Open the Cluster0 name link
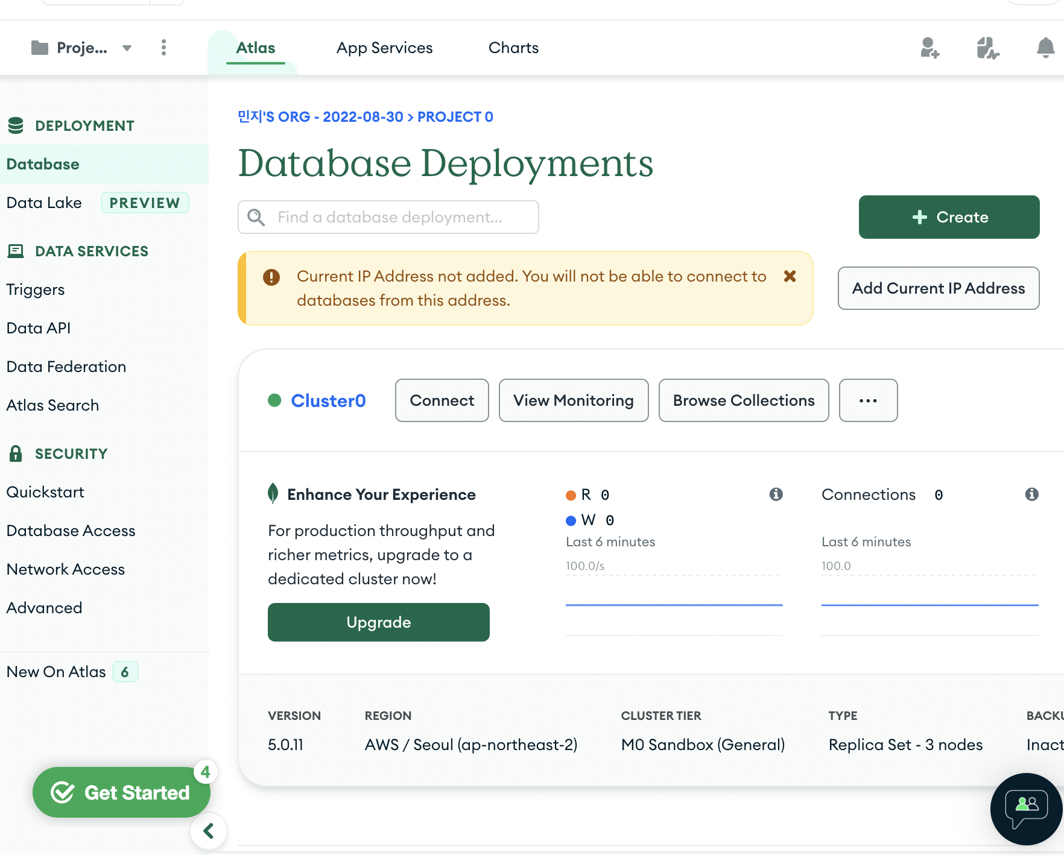Screen dimensions: 1064x855 [328, 400]
